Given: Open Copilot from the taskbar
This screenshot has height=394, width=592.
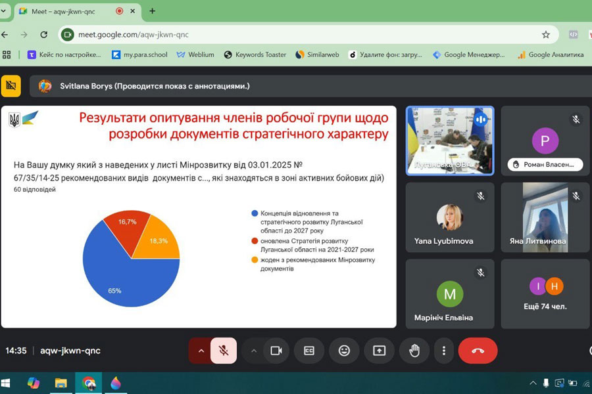Looking at the screenshot, I should (34, 383).
